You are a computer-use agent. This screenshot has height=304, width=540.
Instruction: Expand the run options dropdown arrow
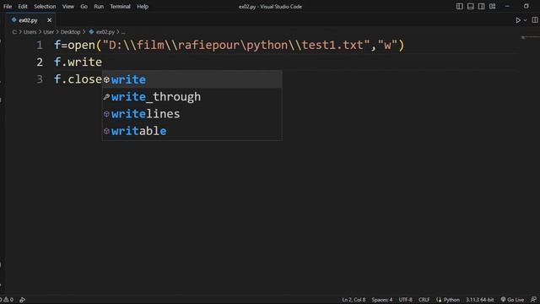tap(525, 20)
